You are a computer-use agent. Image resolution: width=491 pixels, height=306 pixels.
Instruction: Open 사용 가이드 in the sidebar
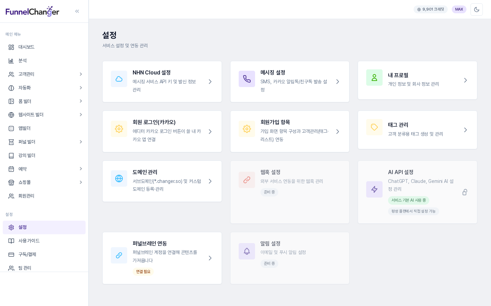[44, 241]
